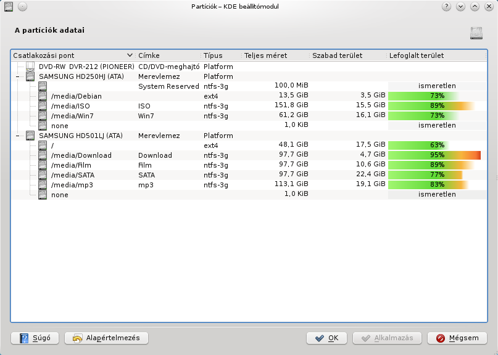Sort by the Teljes méret column header
498x355 pixels.
(x=276, y=55)
